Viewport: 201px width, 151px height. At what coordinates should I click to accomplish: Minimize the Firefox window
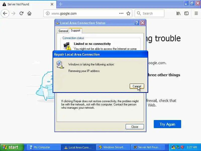(x=186, y=3)
